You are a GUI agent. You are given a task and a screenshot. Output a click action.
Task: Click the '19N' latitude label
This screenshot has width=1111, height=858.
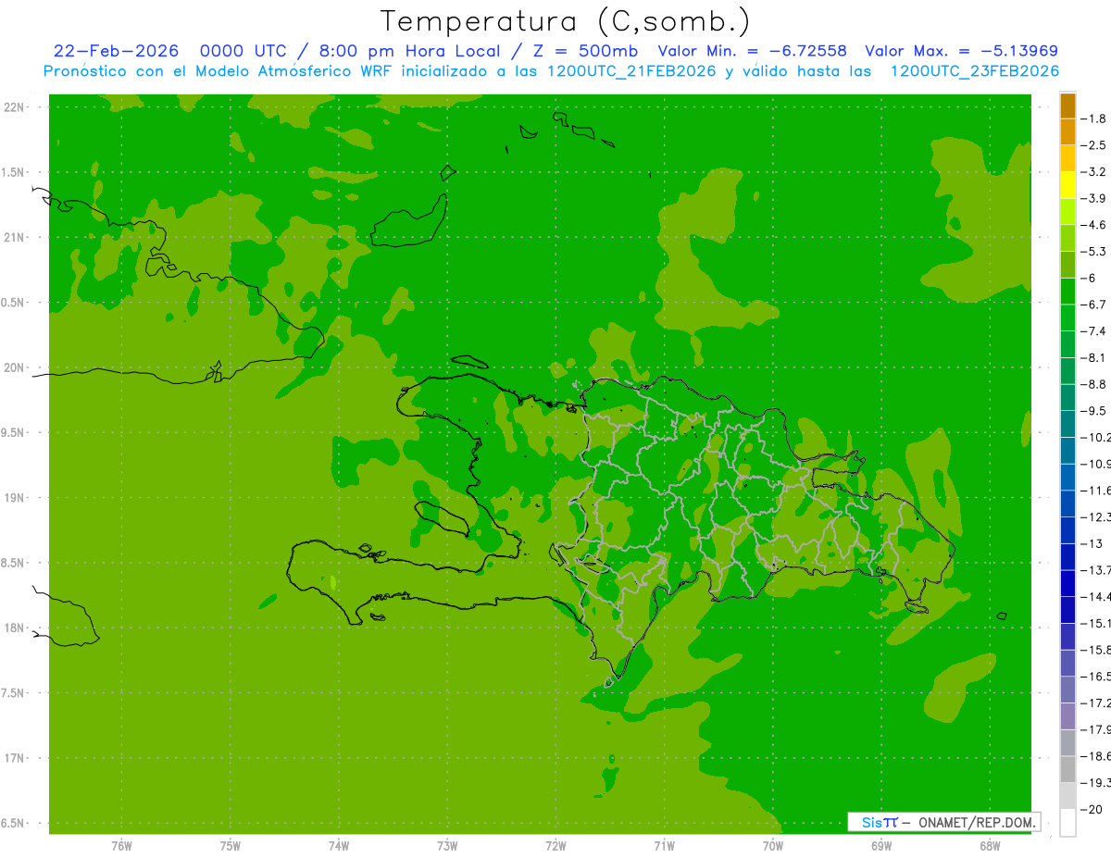[x=14, y=498]
